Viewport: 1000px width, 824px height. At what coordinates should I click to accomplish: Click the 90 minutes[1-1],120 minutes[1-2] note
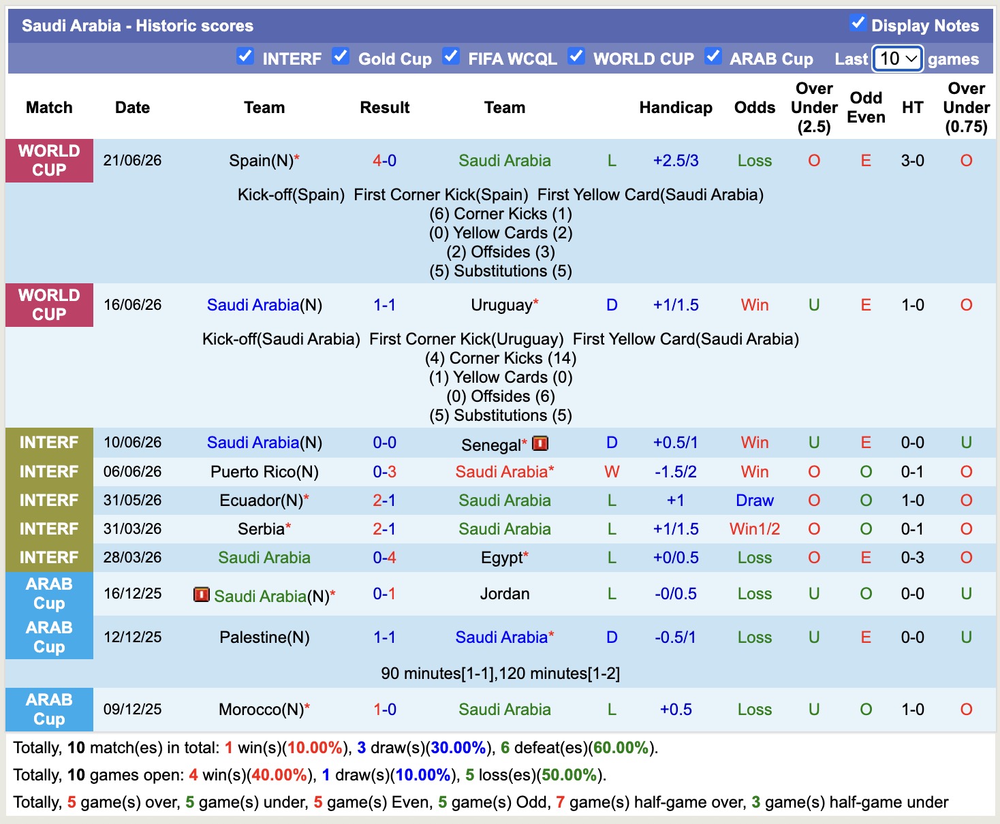[x=501, y=674]
